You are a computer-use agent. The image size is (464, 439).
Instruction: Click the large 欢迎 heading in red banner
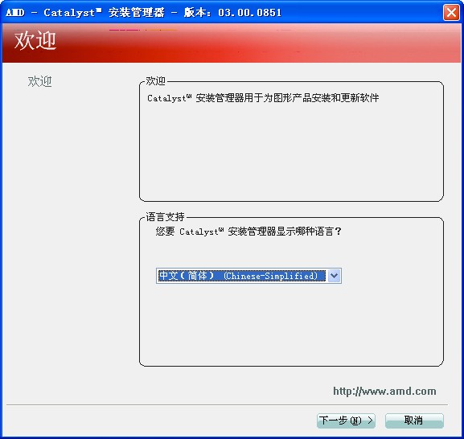35,40
